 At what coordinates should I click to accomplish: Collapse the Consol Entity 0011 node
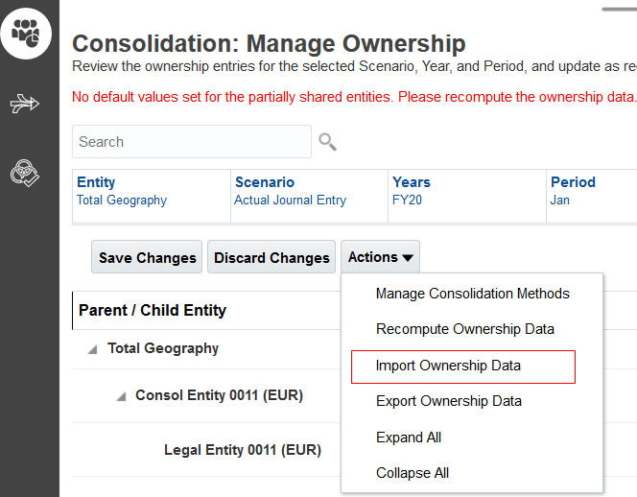(x=121, y=395)
